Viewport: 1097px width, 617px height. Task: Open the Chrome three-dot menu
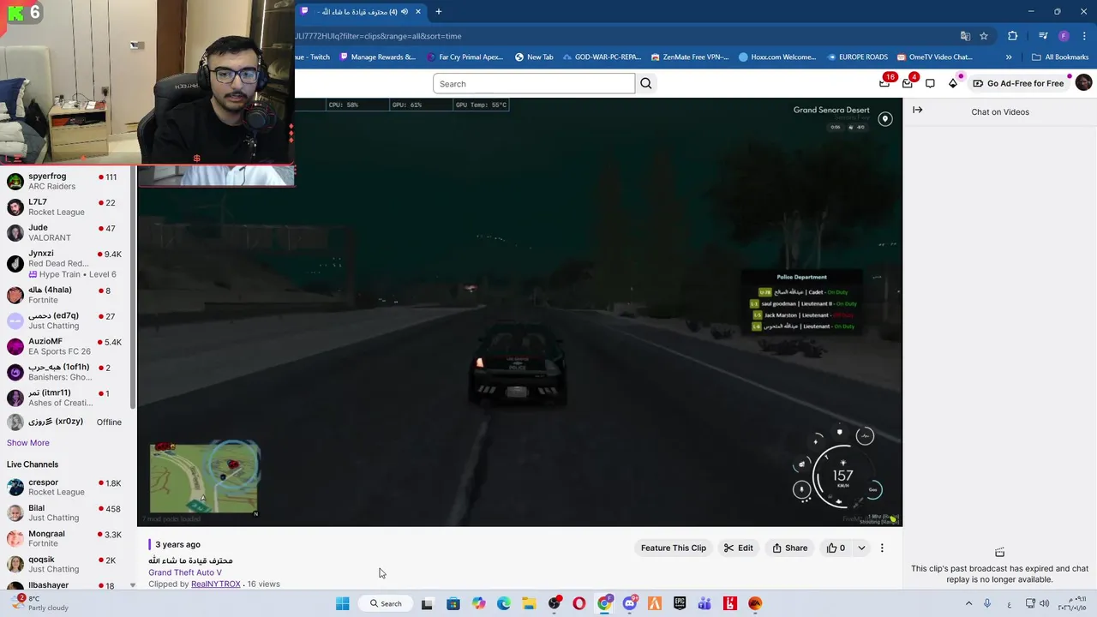[x=1082, y=36]
